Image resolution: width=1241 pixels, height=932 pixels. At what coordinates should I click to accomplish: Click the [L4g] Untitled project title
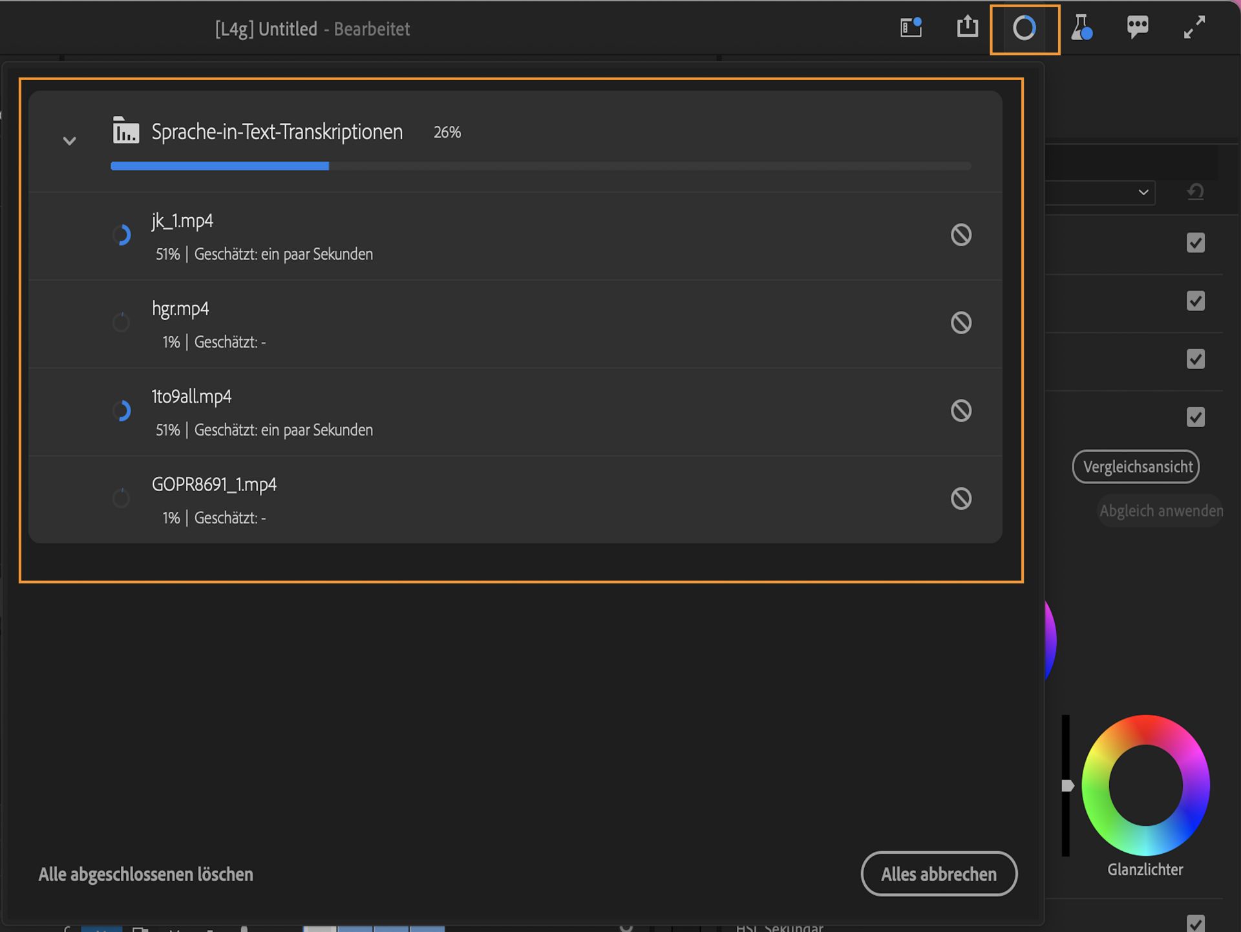coord(266,29)
